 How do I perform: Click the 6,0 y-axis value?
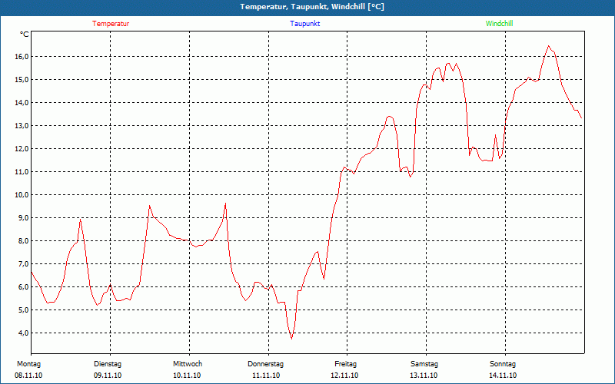23,286
